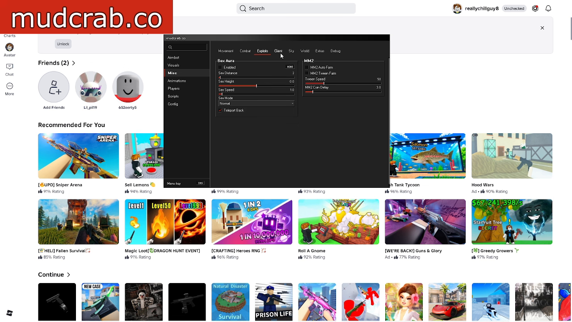Open Chat from the left sidebar

coord(9,69)
